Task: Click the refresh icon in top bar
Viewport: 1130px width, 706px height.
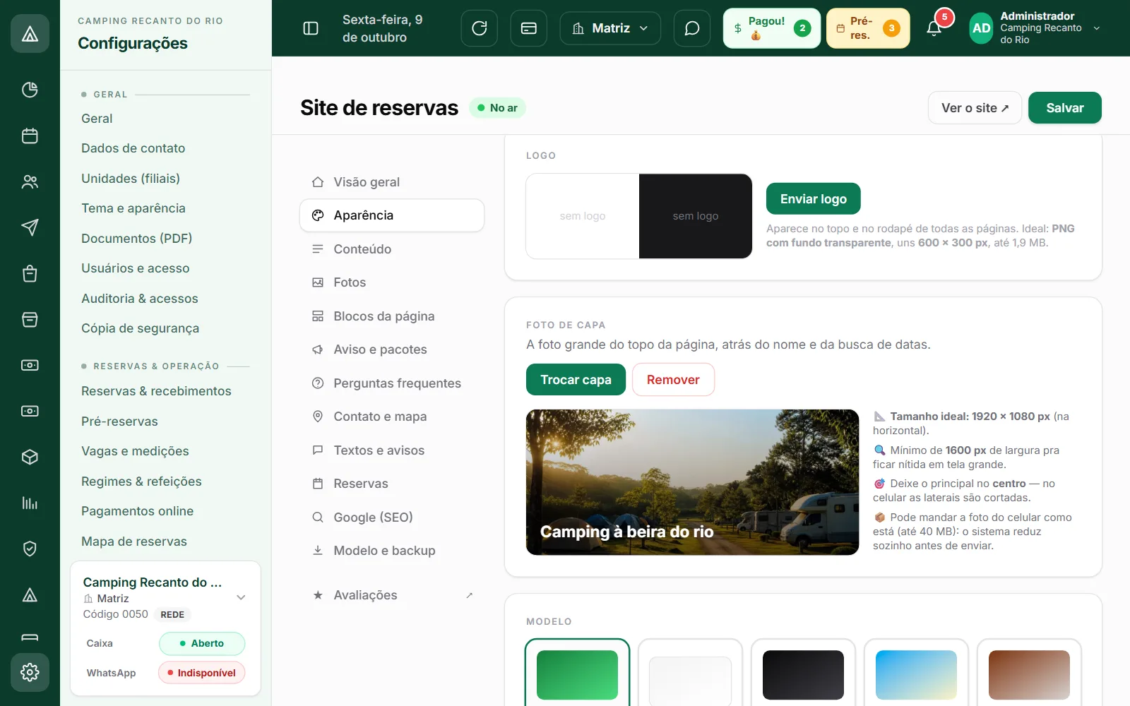Action: coord(480,28)
